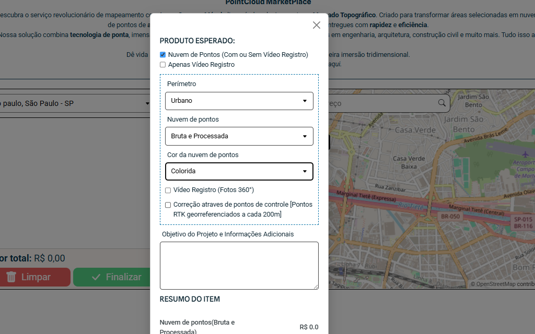Image resolution: width=535 pixels, height=334 pixels.
Task: Open the OpenStreetMap attribution link
Action: pos(495,284)
